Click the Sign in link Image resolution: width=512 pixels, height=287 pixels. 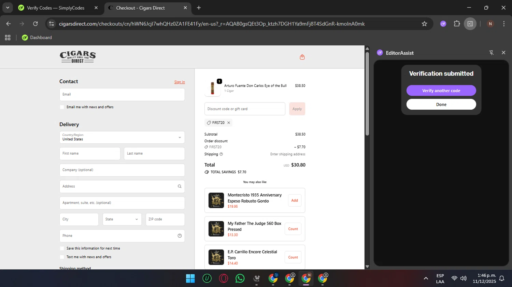coord(180,82)
